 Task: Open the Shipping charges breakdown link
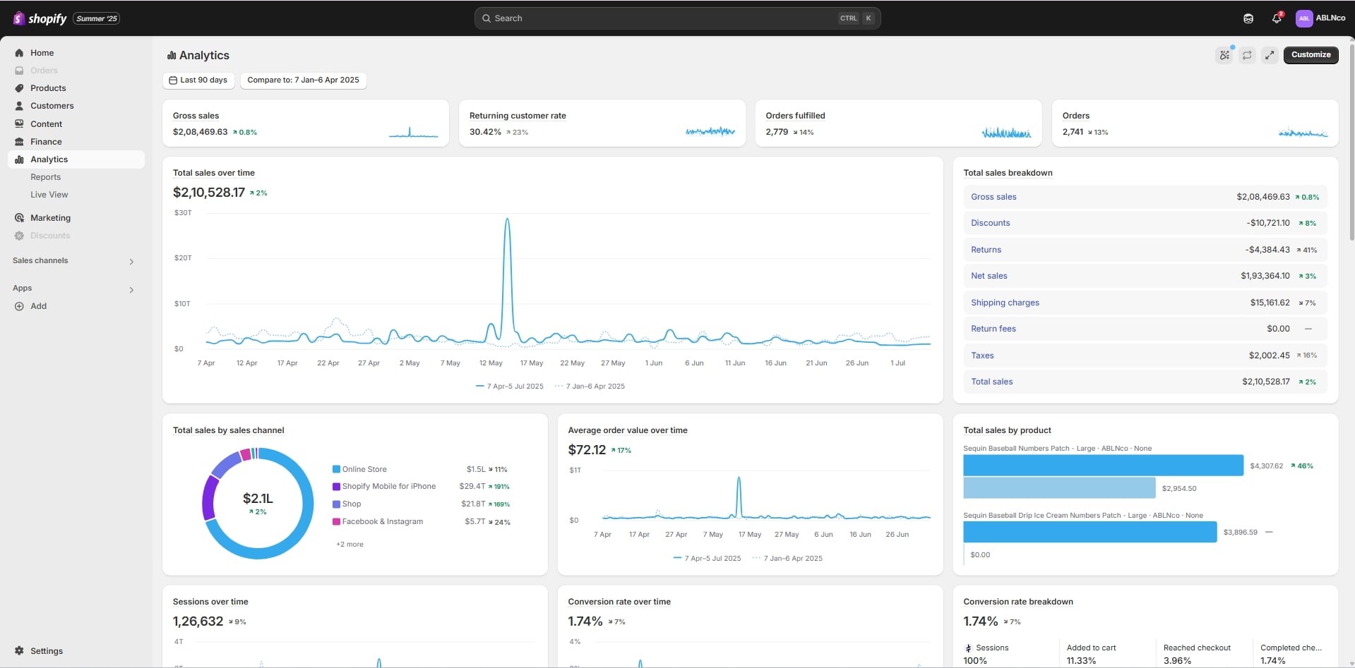1005,303
